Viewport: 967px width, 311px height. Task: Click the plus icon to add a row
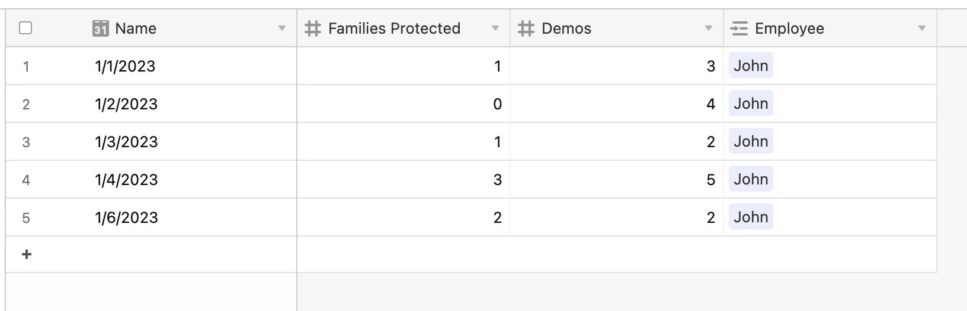(x=26, y=254)
